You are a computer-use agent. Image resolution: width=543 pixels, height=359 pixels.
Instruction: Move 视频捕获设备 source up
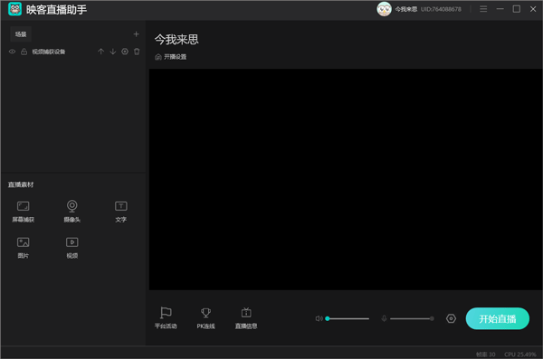(100, 52)
